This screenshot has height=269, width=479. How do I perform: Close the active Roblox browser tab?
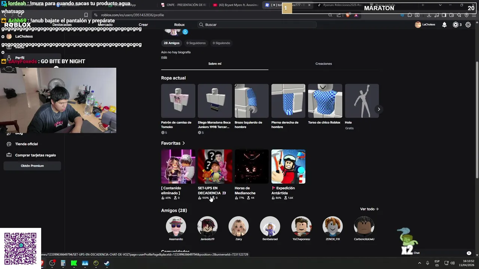tap(309, 5)
